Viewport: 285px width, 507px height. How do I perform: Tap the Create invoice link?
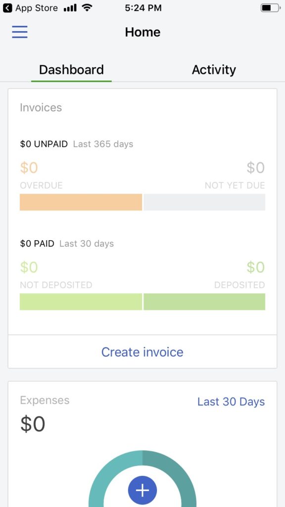(142, 352)
